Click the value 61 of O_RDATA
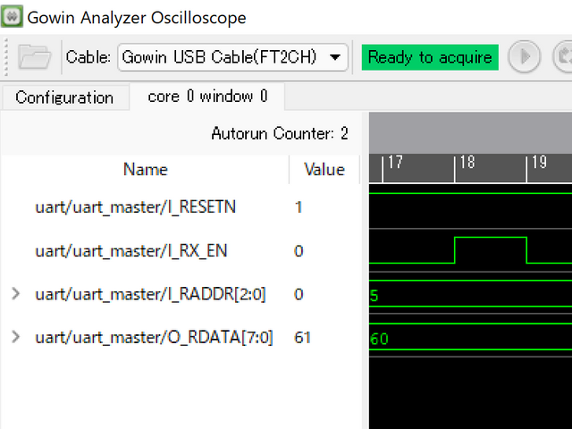Screen dimensions: 572x429 click(302, 338)
